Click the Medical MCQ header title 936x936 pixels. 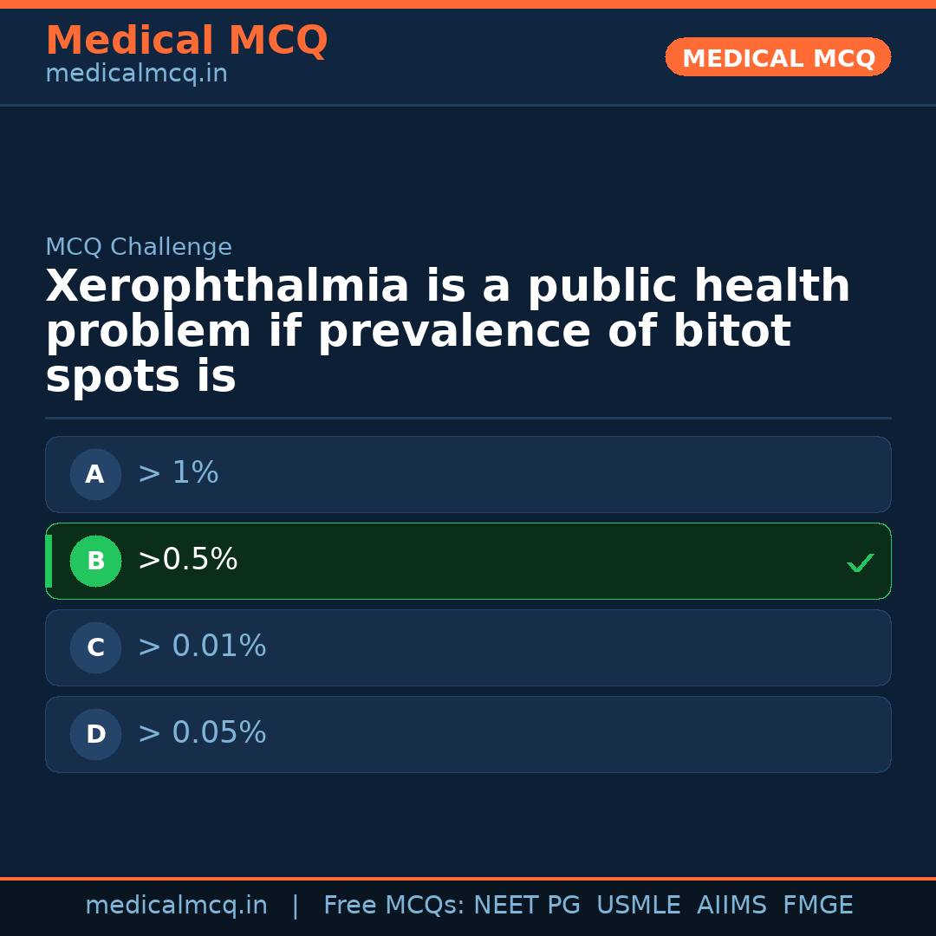[x=186, y=41]
